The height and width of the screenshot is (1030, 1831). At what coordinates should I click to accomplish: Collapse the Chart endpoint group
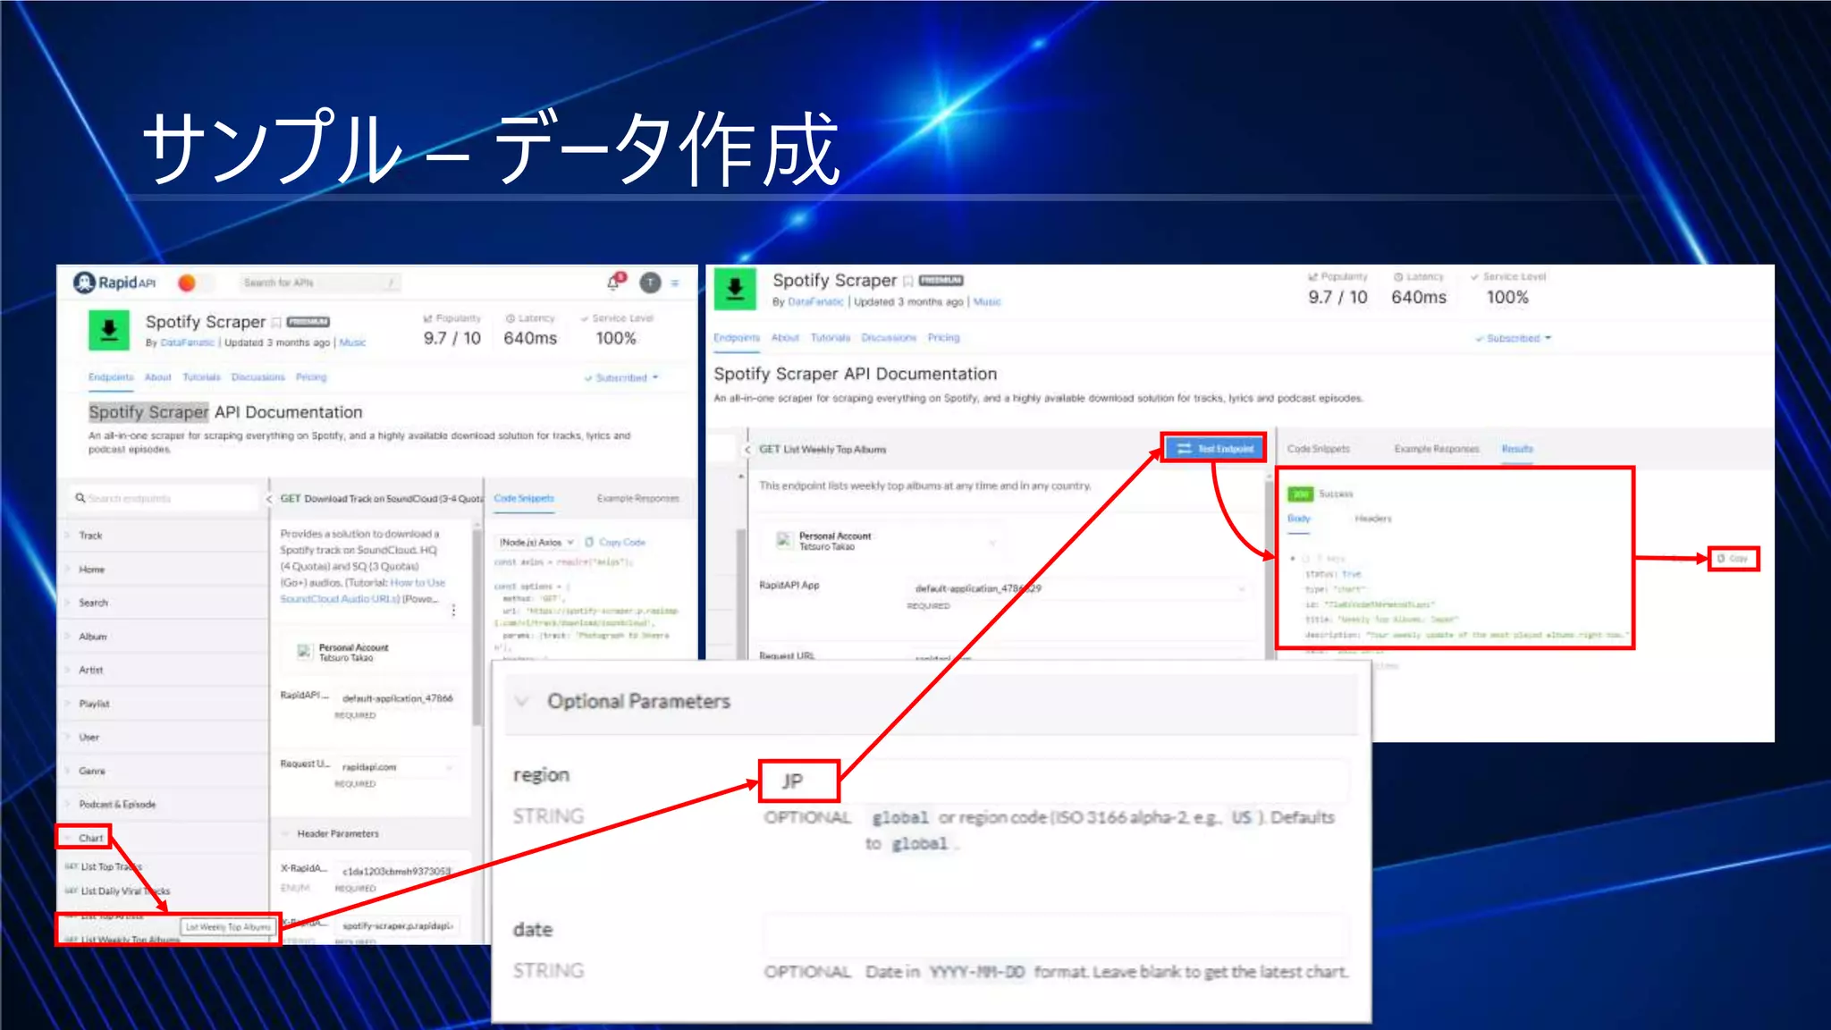pos(89,838)
